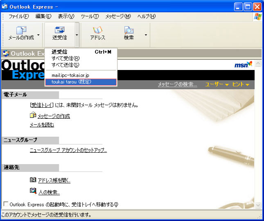This screenshot has width=264, height=221.
Task: Expand the メールの作成 dropdown arrow
Action: pyautogui.click(x=38, y=35)
